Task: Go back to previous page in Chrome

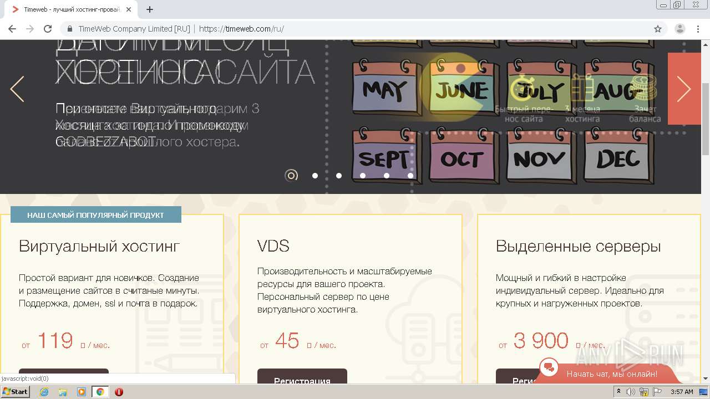Action: click(x=12, y=29)
